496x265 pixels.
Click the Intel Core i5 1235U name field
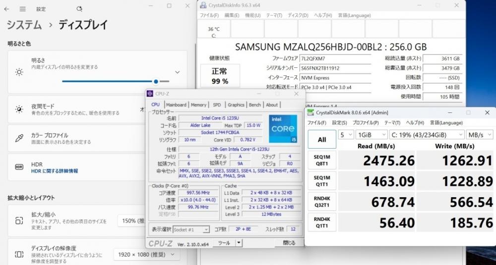[x=220, y=118]
